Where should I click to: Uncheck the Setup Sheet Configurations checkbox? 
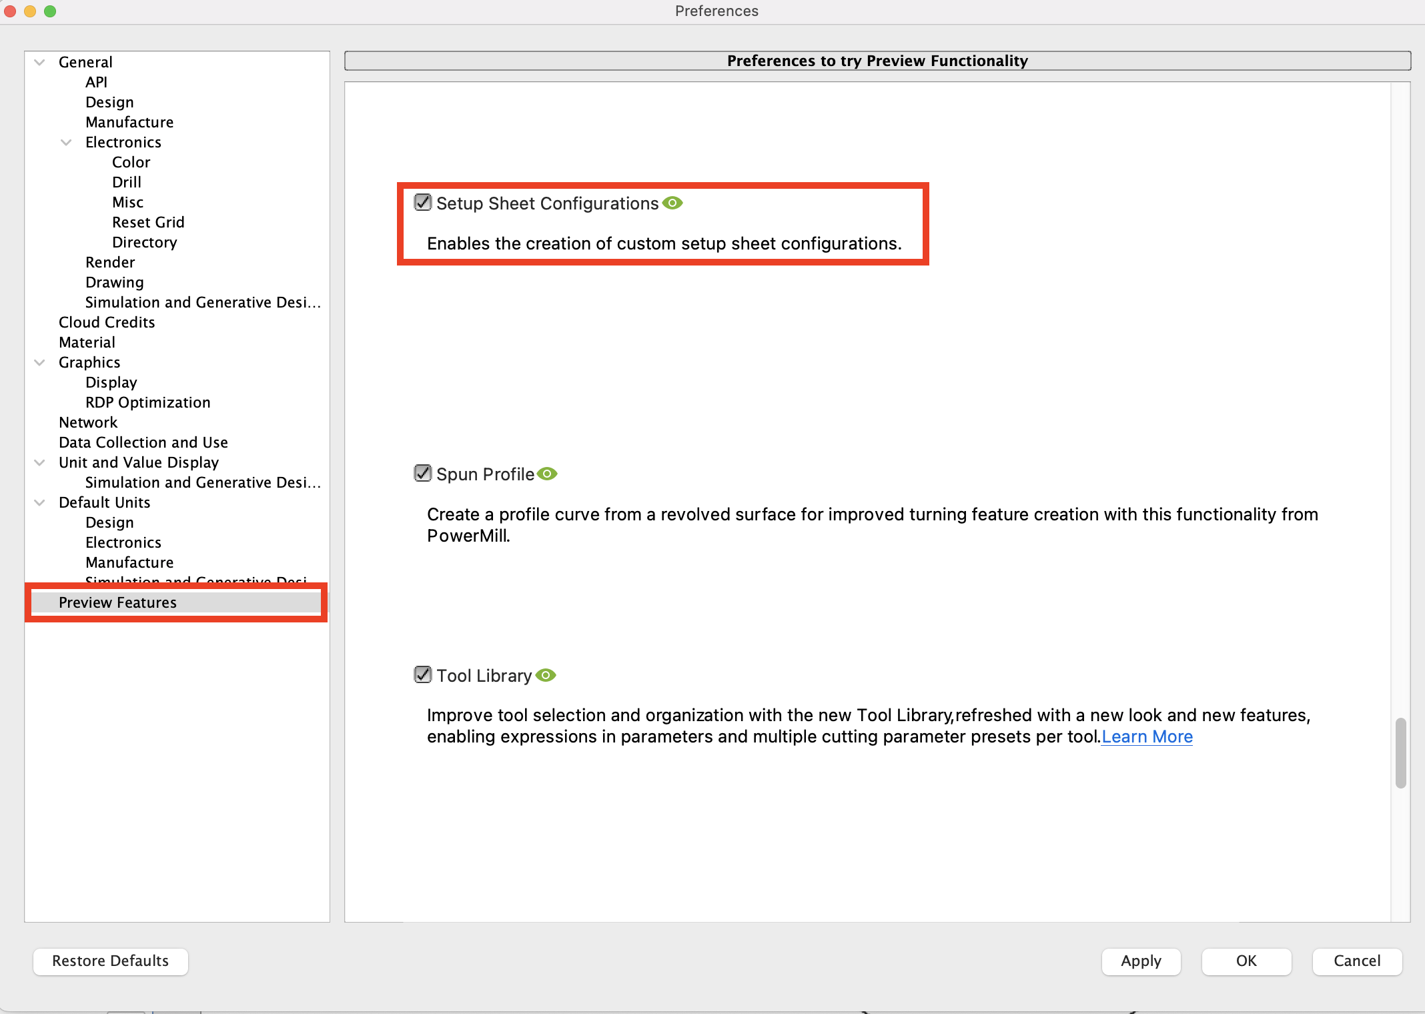423,202
